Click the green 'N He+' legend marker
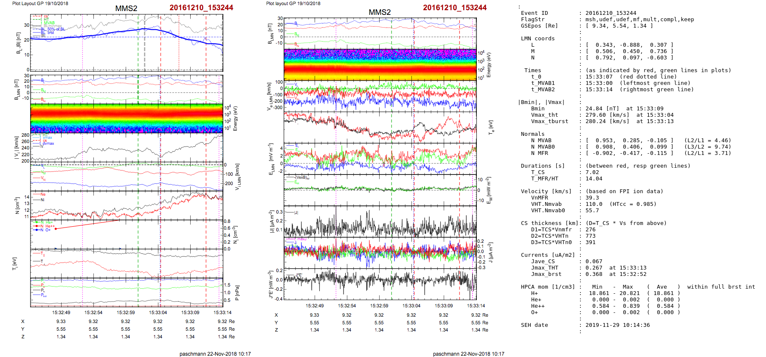Image resolution: width=766 pixels, height=357 pixels. (x=37, y=222)
